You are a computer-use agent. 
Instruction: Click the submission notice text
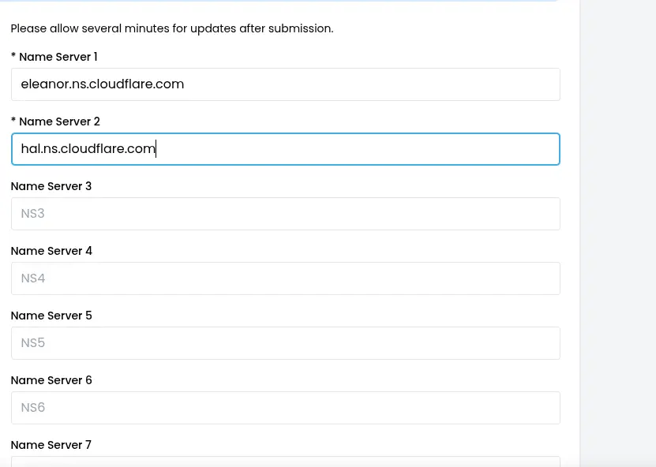[171, 28]
